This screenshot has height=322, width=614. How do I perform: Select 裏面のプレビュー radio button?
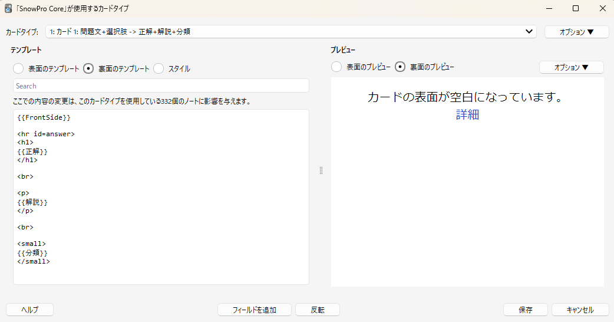click(x=400, y=67)
